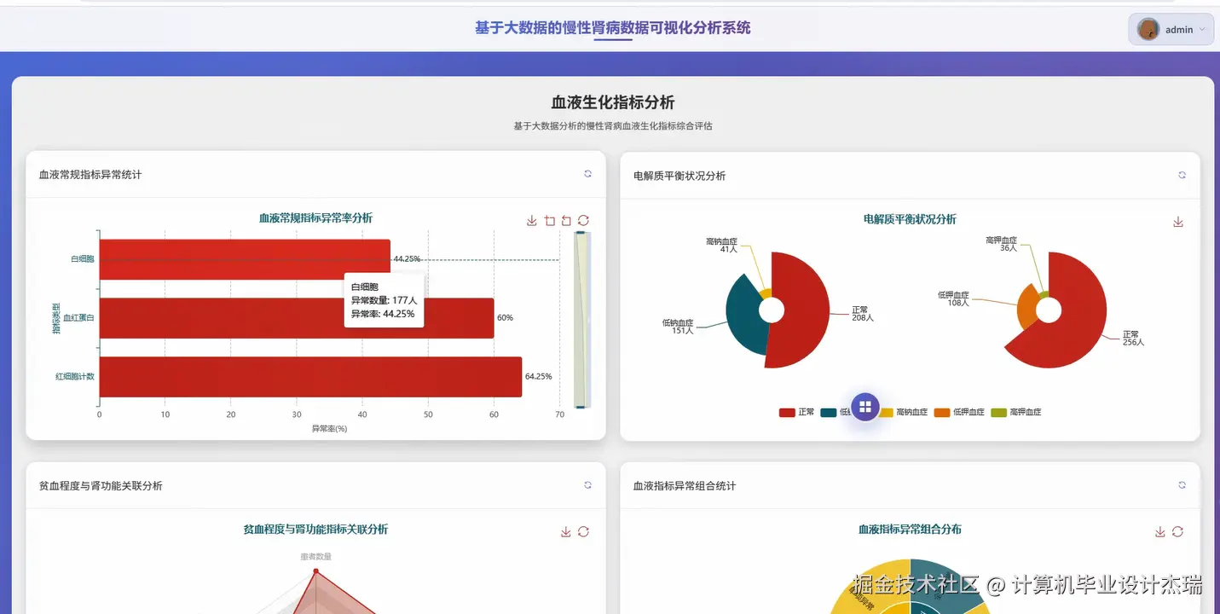
Task: Click the 异常率(%) x-axis title
Action: coord(329,429)
